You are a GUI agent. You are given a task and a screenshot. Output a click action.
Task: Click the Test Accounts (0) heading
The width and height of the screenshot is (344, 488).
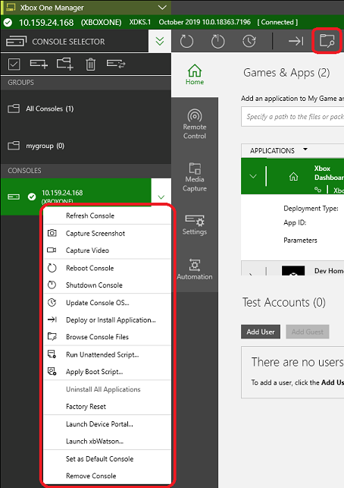click(x=284, y=302)
